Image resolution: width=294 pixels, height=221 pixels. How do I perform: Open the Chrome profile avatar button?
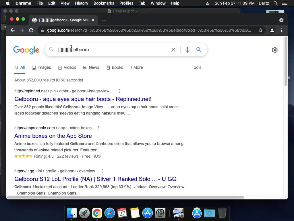272,30
